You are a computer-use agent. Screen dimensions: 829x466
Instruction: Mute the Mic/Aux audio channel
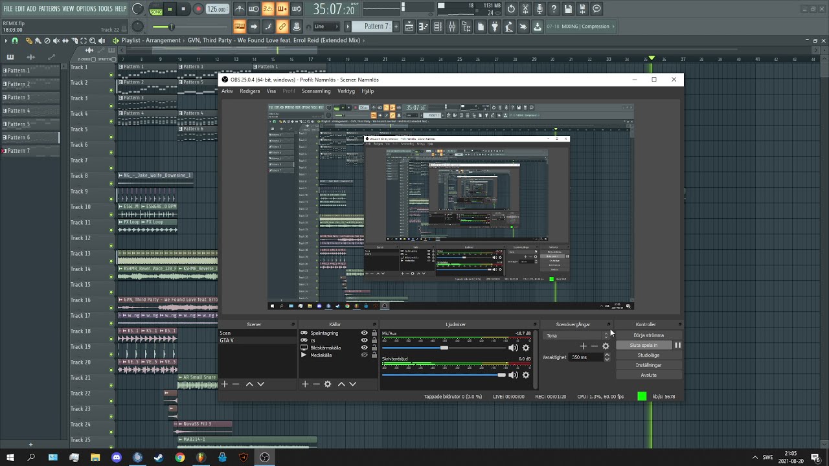pos(513,348)
